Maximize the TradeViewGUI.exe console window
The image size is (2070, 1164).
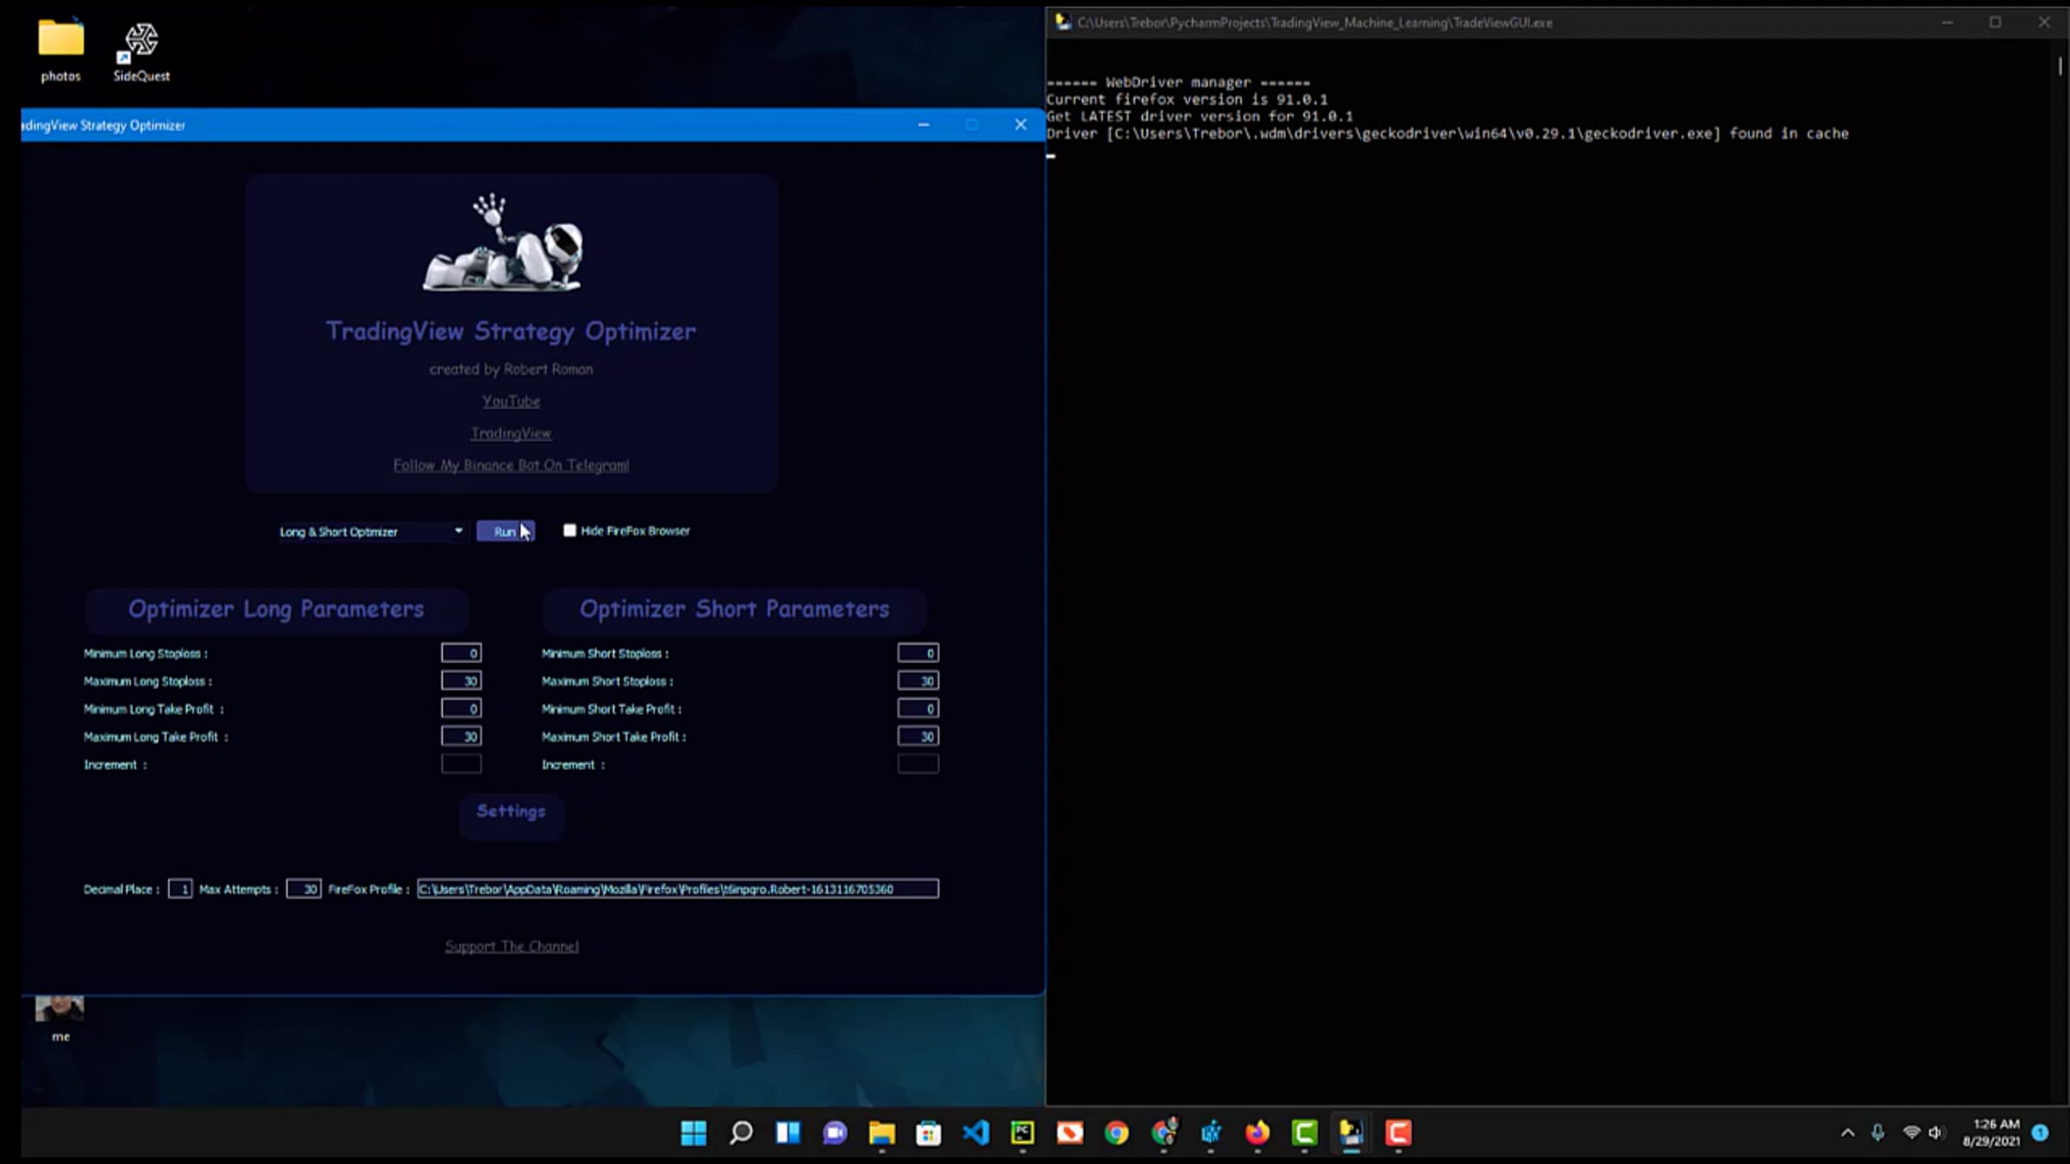tap(1995, 22)
